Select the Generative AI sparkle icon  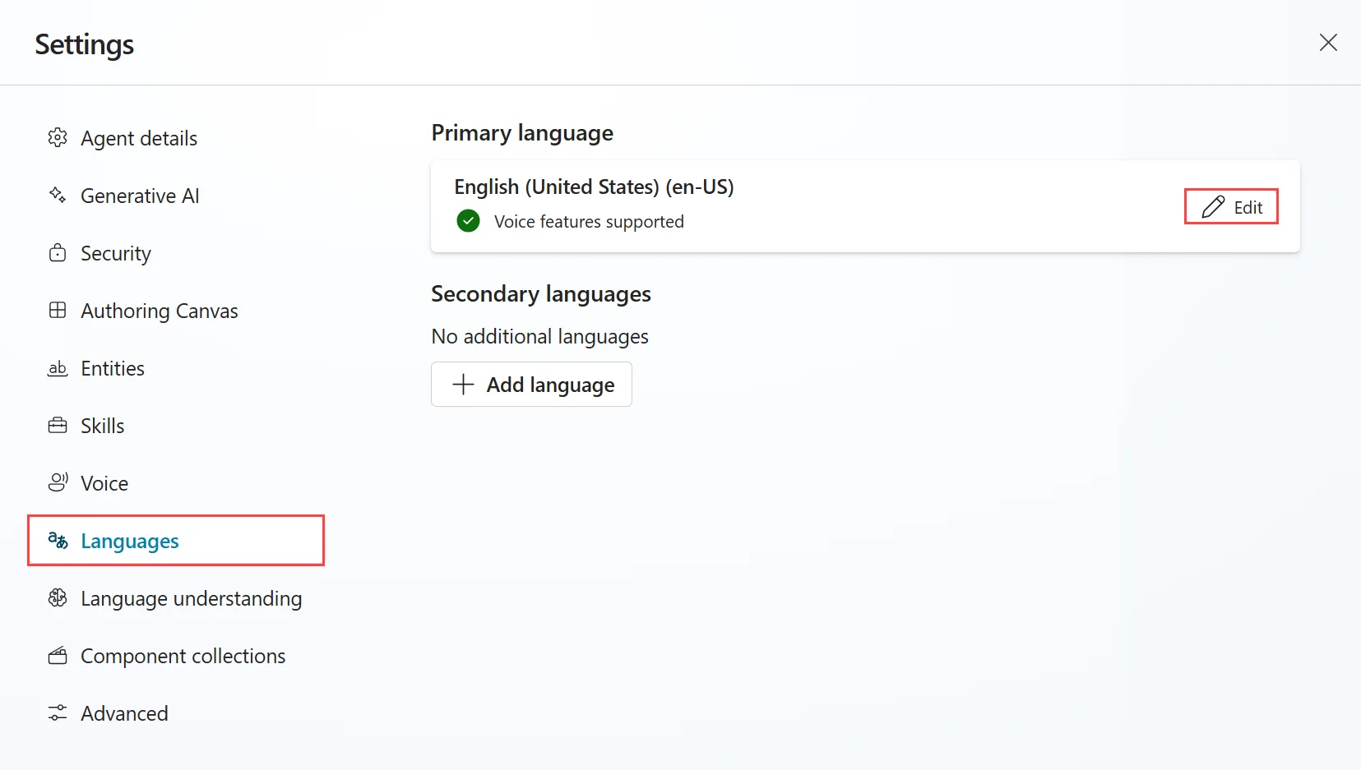point(58,195)
